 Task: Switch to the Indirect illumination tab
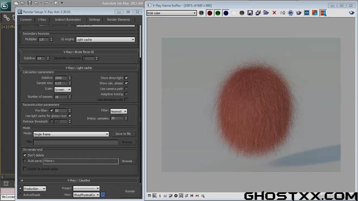click(68, 20)
